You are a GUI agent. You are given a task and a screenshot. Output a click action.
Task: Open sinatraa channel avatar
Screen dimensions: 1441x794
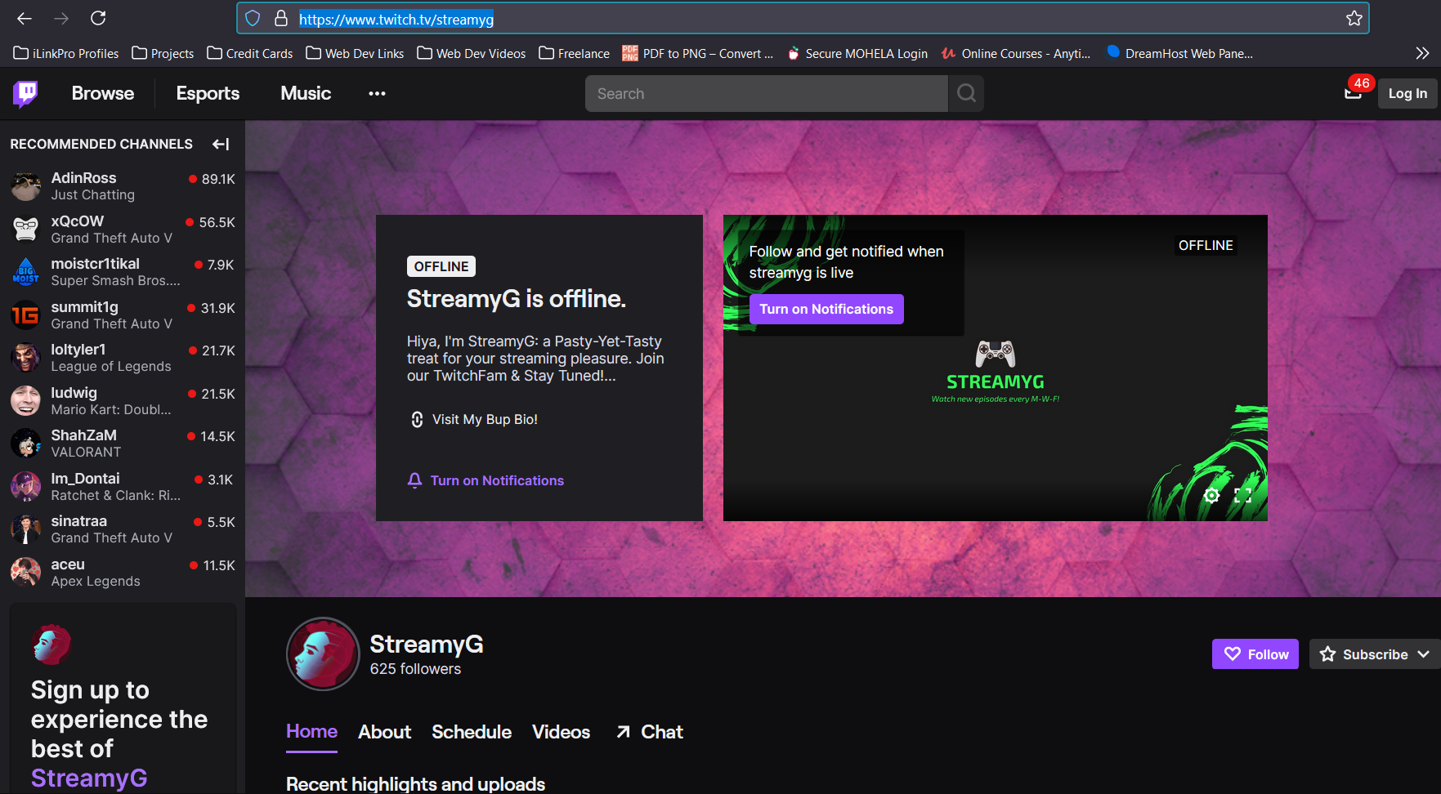pos(26,529)
